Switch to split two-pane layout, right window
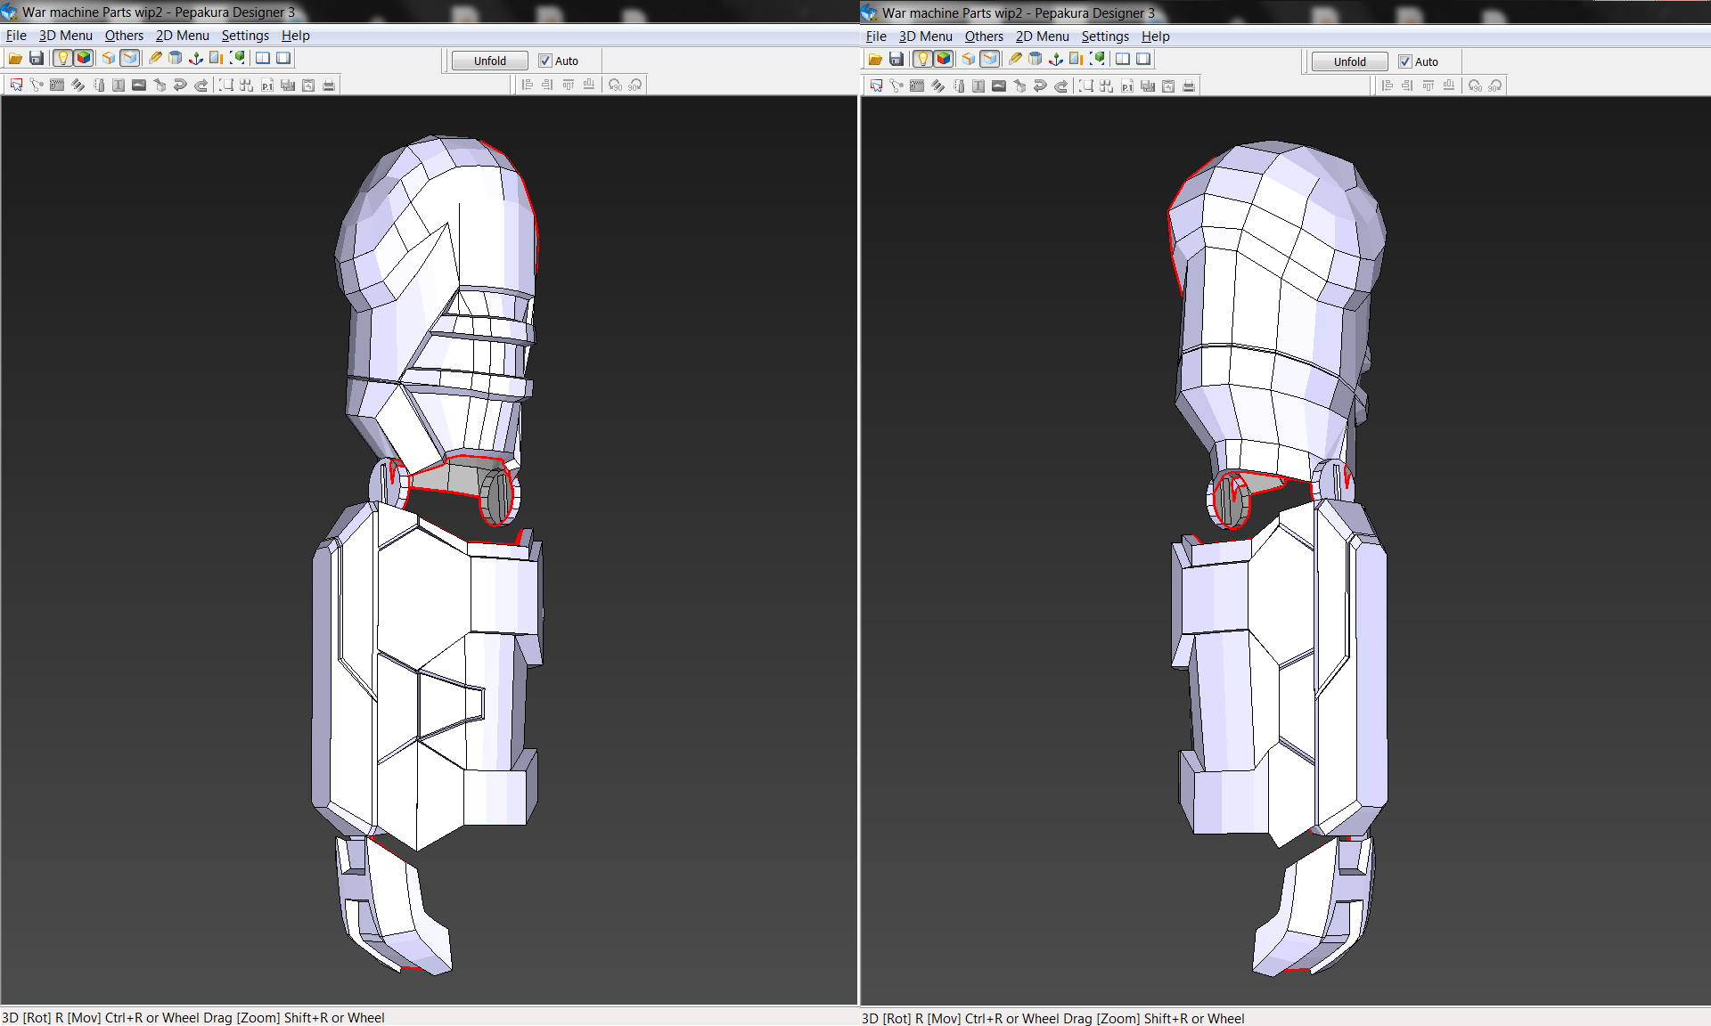This screenshot has height=1026, width=1711. pos(1123,59)
